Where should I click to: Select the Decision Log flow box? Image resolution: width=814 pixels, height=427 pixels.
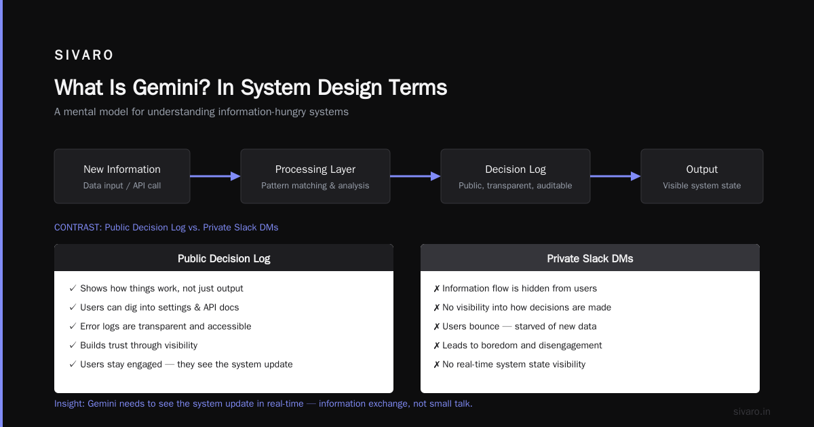[516, 176]
